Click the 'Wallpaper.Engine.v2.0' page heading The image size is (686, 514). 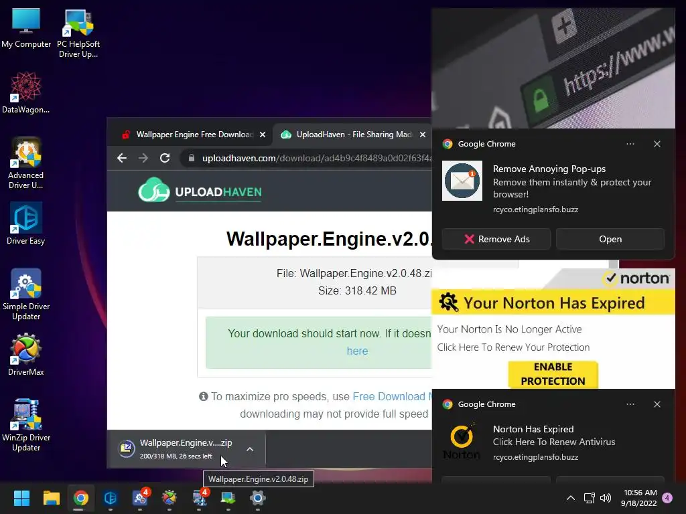coord(329,239)
